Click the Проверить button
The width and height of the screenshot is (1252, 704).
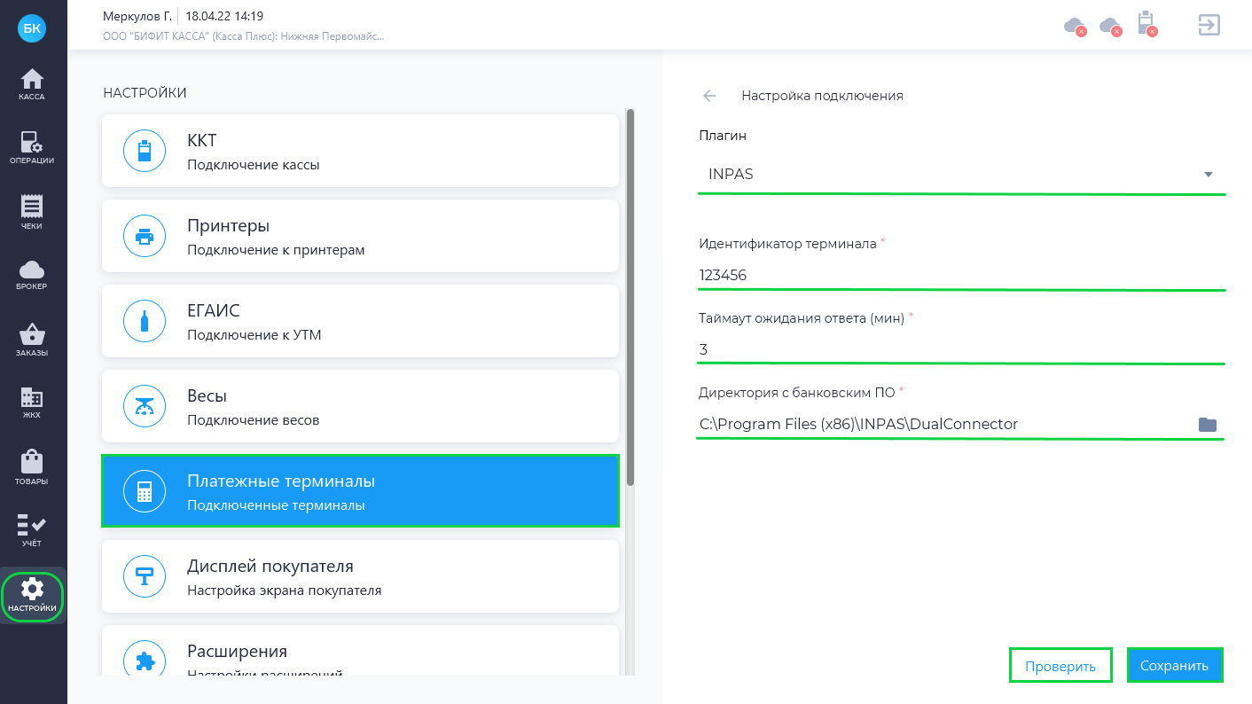pos(1060,666)
